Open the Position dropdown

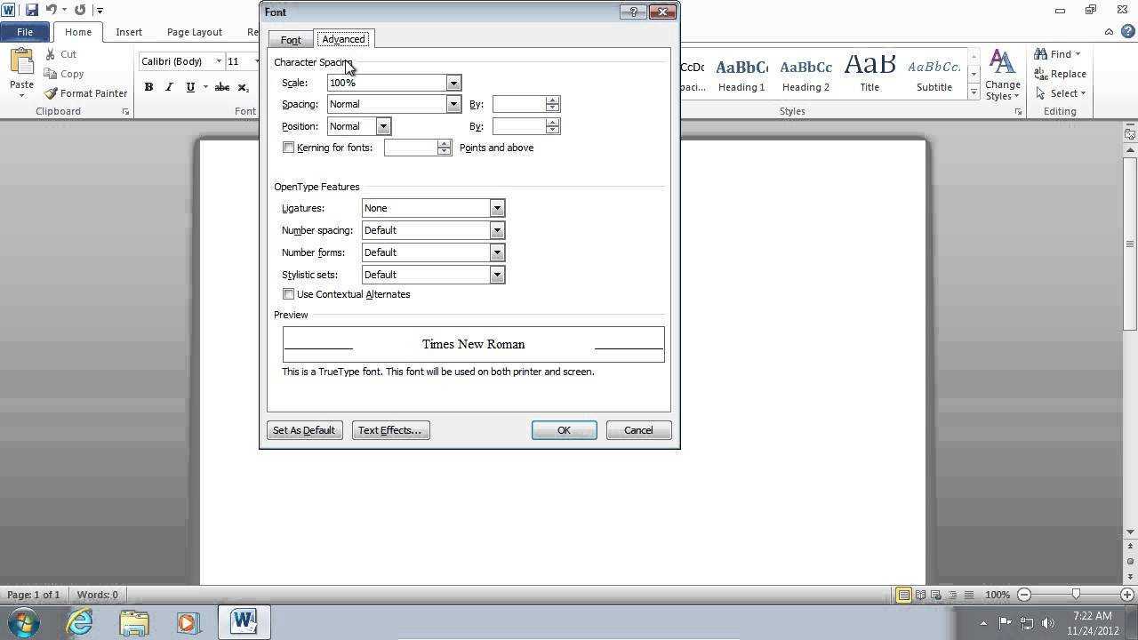tap(383, 125)
